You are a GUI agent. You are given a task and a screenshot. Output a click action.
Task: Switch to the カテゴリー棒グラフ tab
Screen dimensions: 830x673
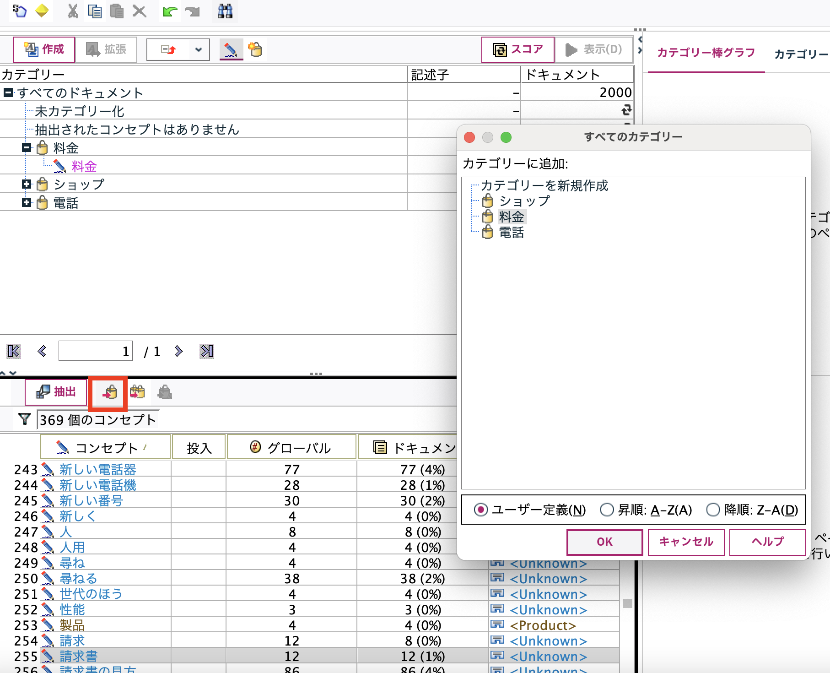click(x=706, y=53)
